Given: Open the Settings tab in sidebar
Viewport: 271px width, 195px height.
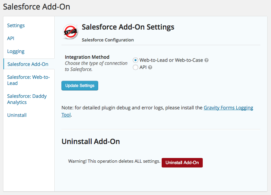Looking at the screenshot, I should click(16, 25).
